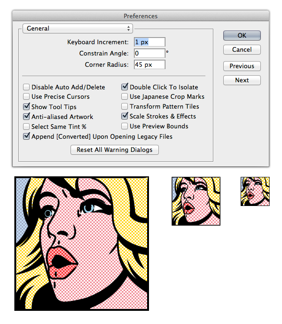
Task: Uncheck Append [Converted] Upon Opening Legacy Files
Action: click(x=27, y=136)
